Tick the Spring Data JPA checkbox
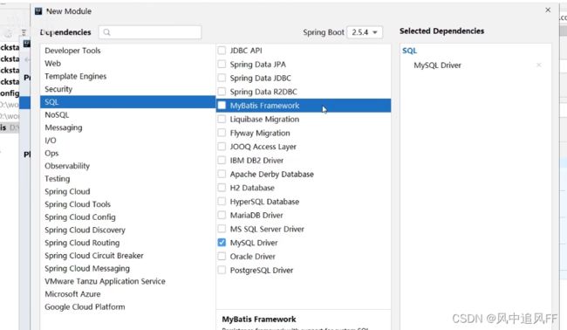The width and height of the screenshot is (567, 330). pyautogui.click(x=222, y=64)
